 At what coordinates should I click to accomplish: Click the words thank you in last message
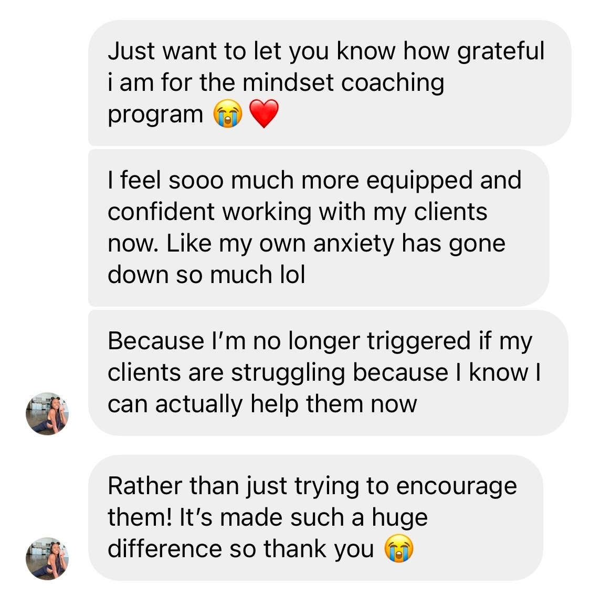[319, 549]
